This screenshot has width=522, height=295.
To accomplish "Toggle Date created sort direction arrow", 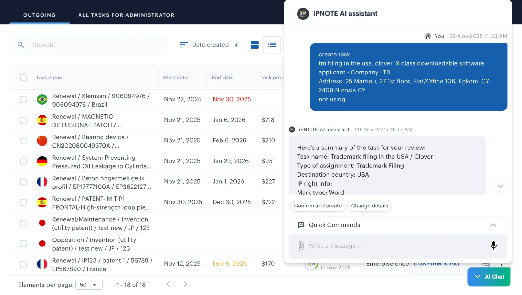I will [x=236, y=45].
